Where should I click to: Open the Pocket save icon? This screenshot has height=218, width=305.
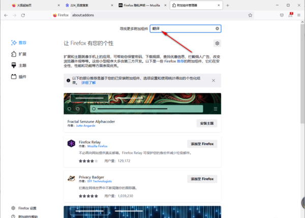pos(282,15)
